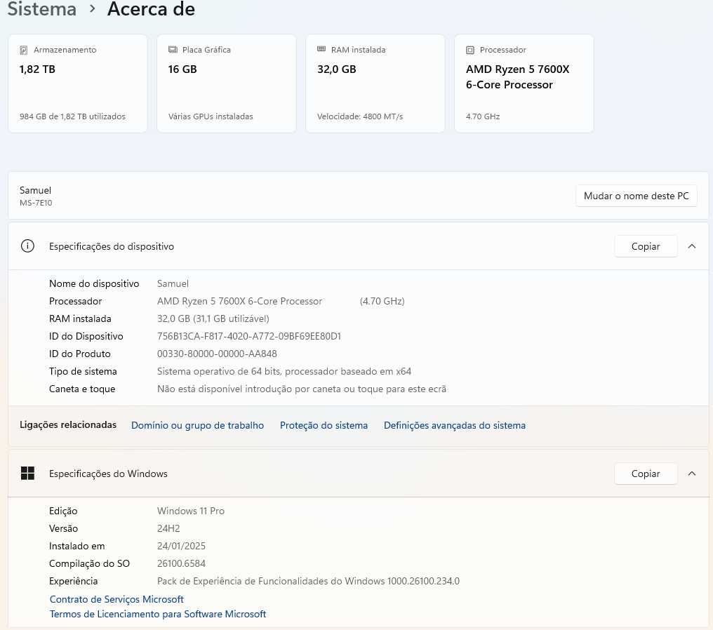The height and width of the screenshot is (630, 713).
Task: Select the '984 GB de 1,82 TB utilizados' text
Action: (x=72, y=116)
